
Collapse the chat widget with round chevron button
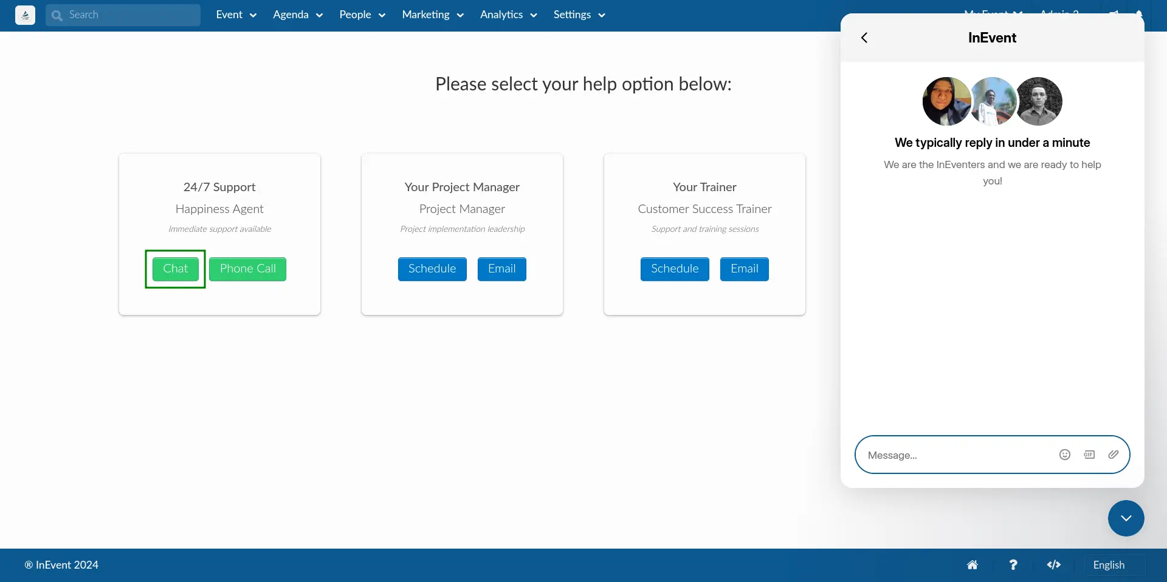coord(1126,518)
